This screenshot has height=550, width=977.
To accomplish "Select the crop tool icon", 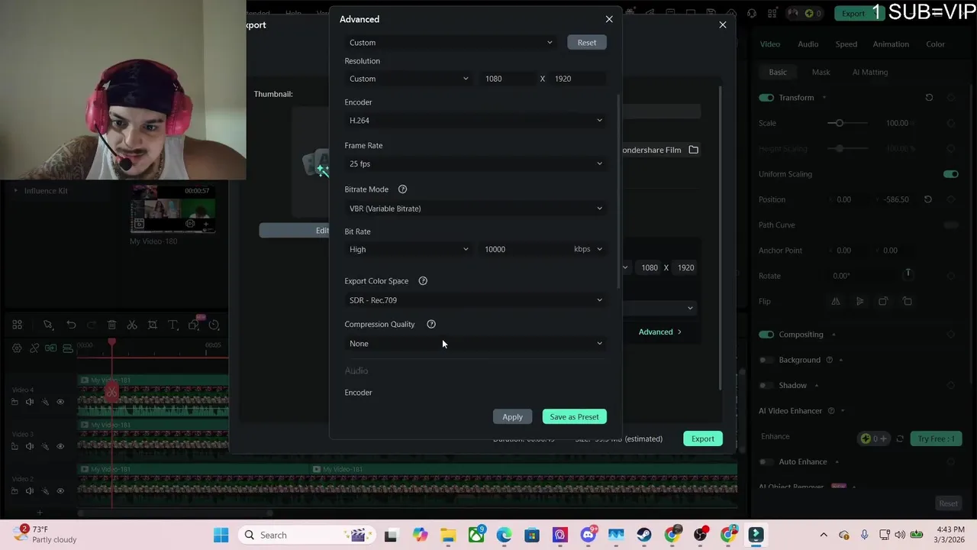I will (x=153, y=325).
